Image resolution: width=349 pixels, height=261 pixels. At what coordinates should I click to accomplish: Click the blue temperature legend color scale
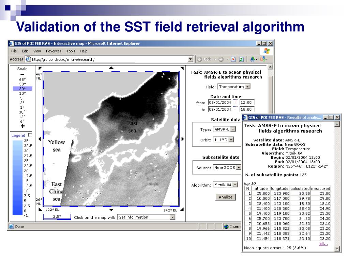tap(17, 177)
